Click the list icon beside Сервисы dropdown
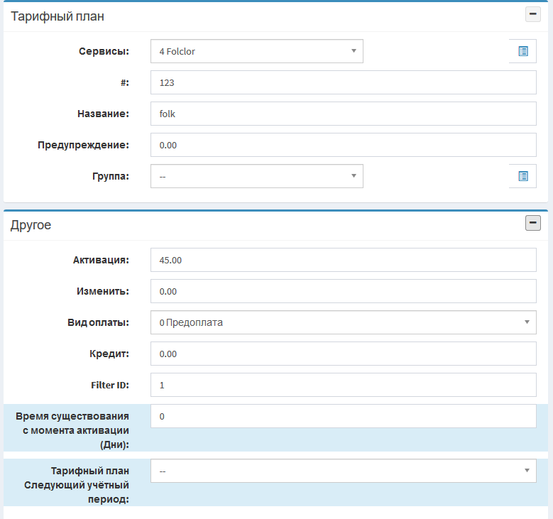553x519 pixels. (x=522, y=51)
